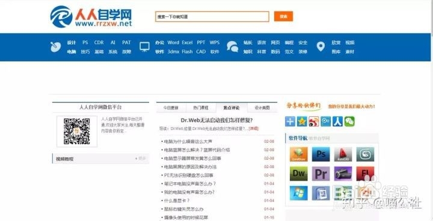Click the blue plus share icon
433x221 pixels.
(290, 122)
